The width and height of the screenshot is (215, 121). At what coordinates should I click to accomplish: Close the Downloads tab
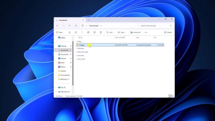click(83, 20)
